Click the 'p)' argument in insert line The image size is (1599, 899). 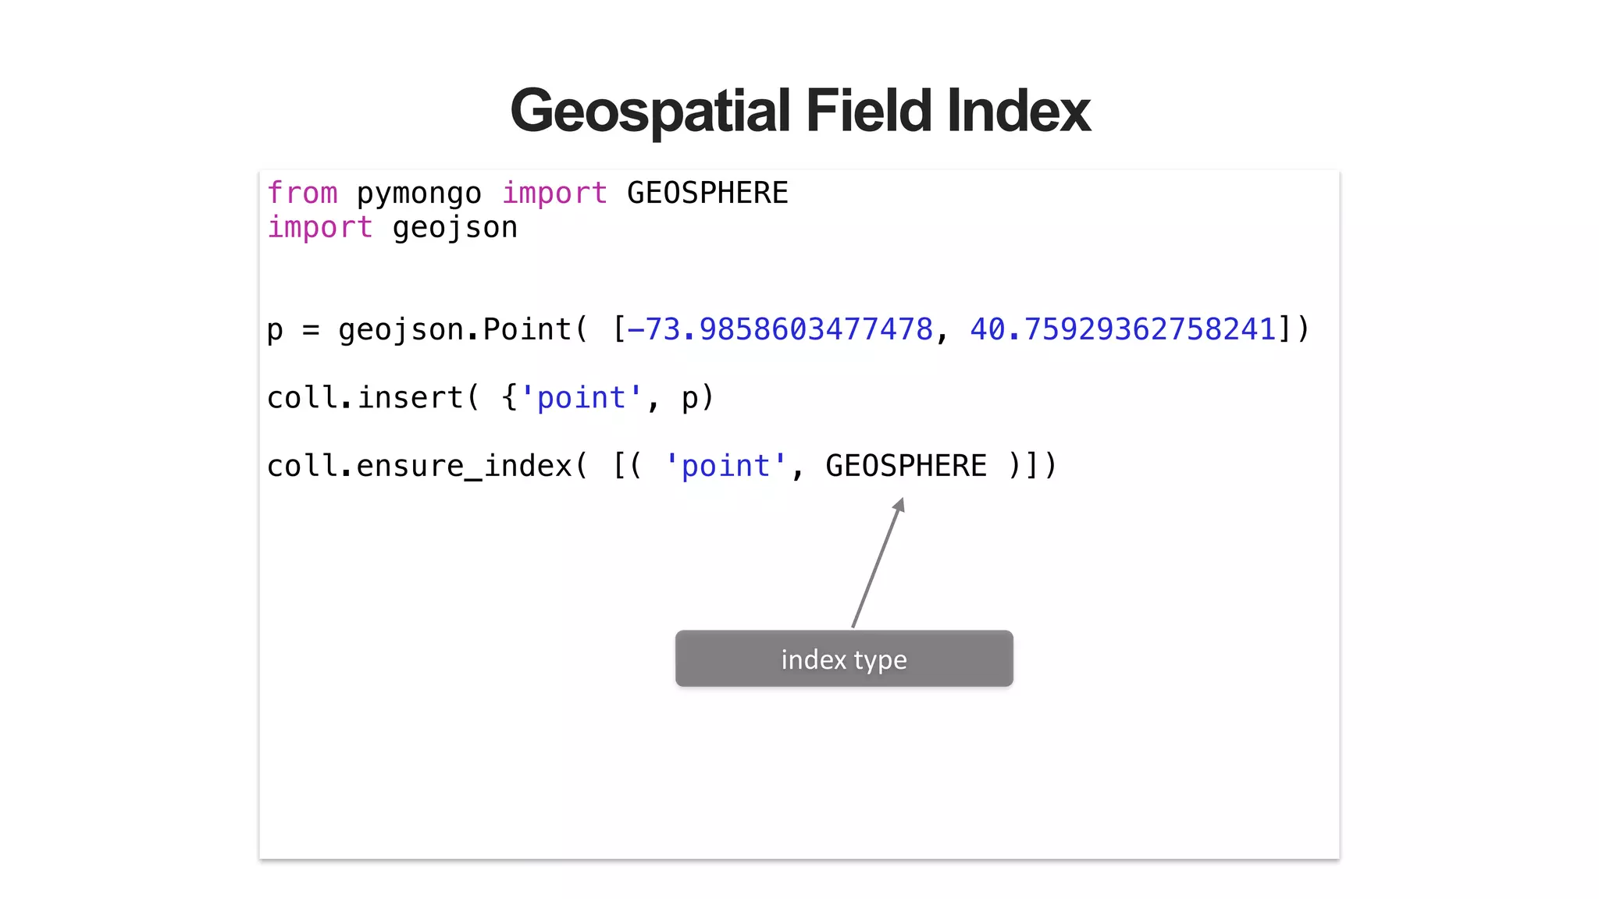697,398
